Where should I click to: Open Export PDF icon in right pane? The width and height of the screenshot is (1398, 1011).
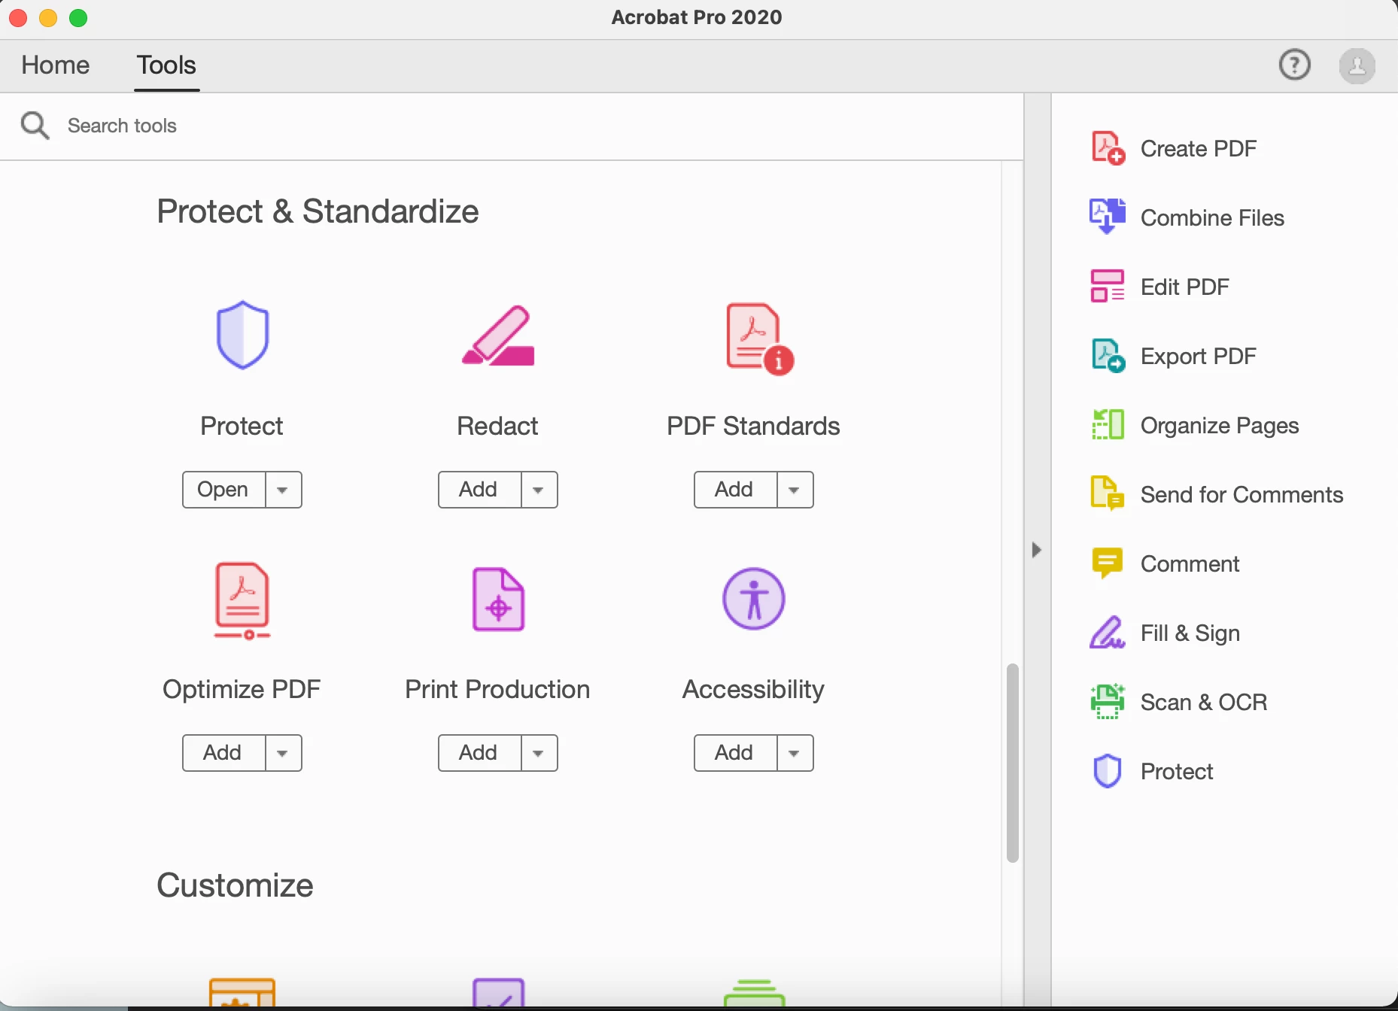(1108, 356)
